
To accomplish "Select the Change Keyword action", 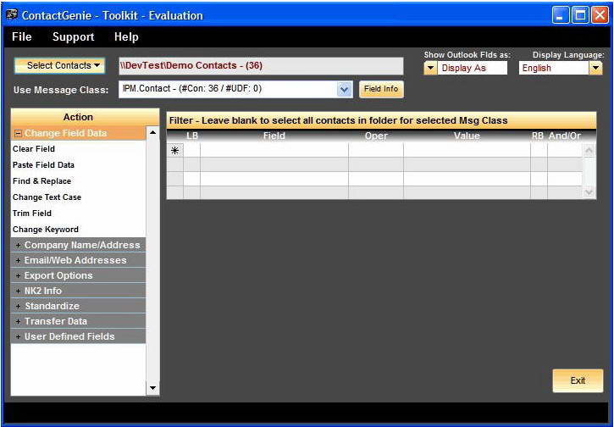I will pos(78,229).
